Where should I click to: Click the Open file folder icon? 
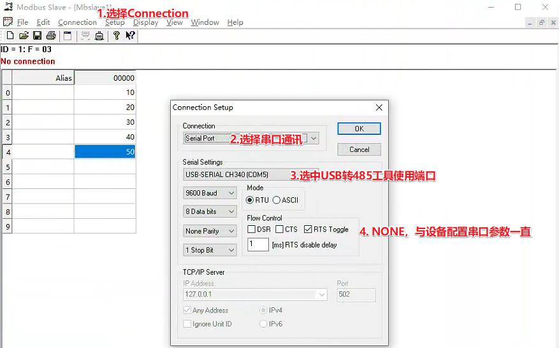pos(24,36)
